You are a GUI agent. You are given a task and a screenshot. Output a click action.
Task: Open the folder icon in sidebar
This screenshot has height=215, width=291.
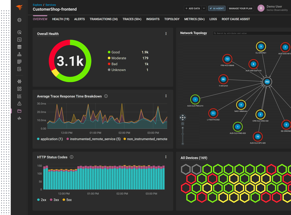pyautogui.click(x=19, y=111)
